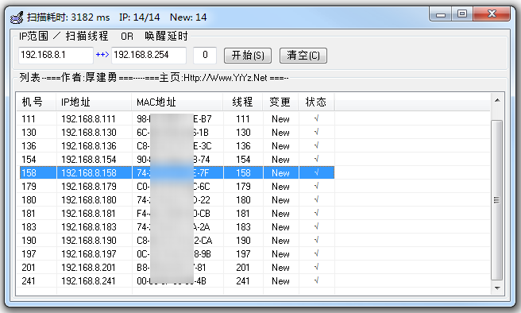Click the blue ++> arrow between IP fields

click(x=102, y=55)
